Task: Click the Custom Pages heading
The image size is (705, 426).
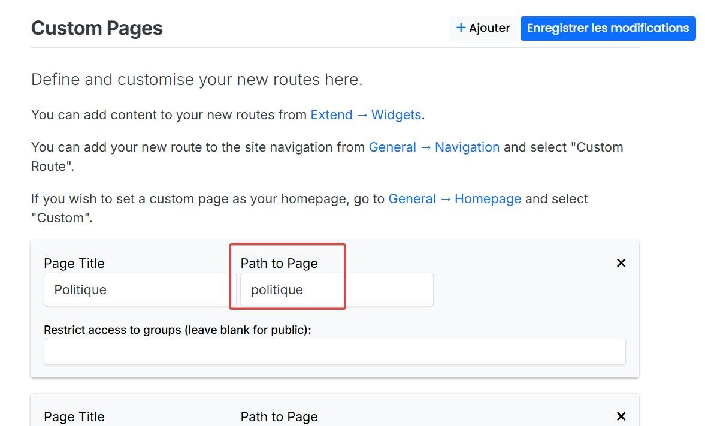Action: pos(97,28)
